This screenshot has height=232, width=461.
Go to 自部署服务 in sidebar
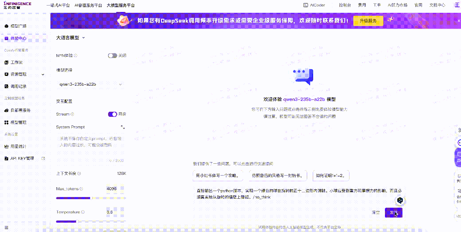tap(20, 110)
